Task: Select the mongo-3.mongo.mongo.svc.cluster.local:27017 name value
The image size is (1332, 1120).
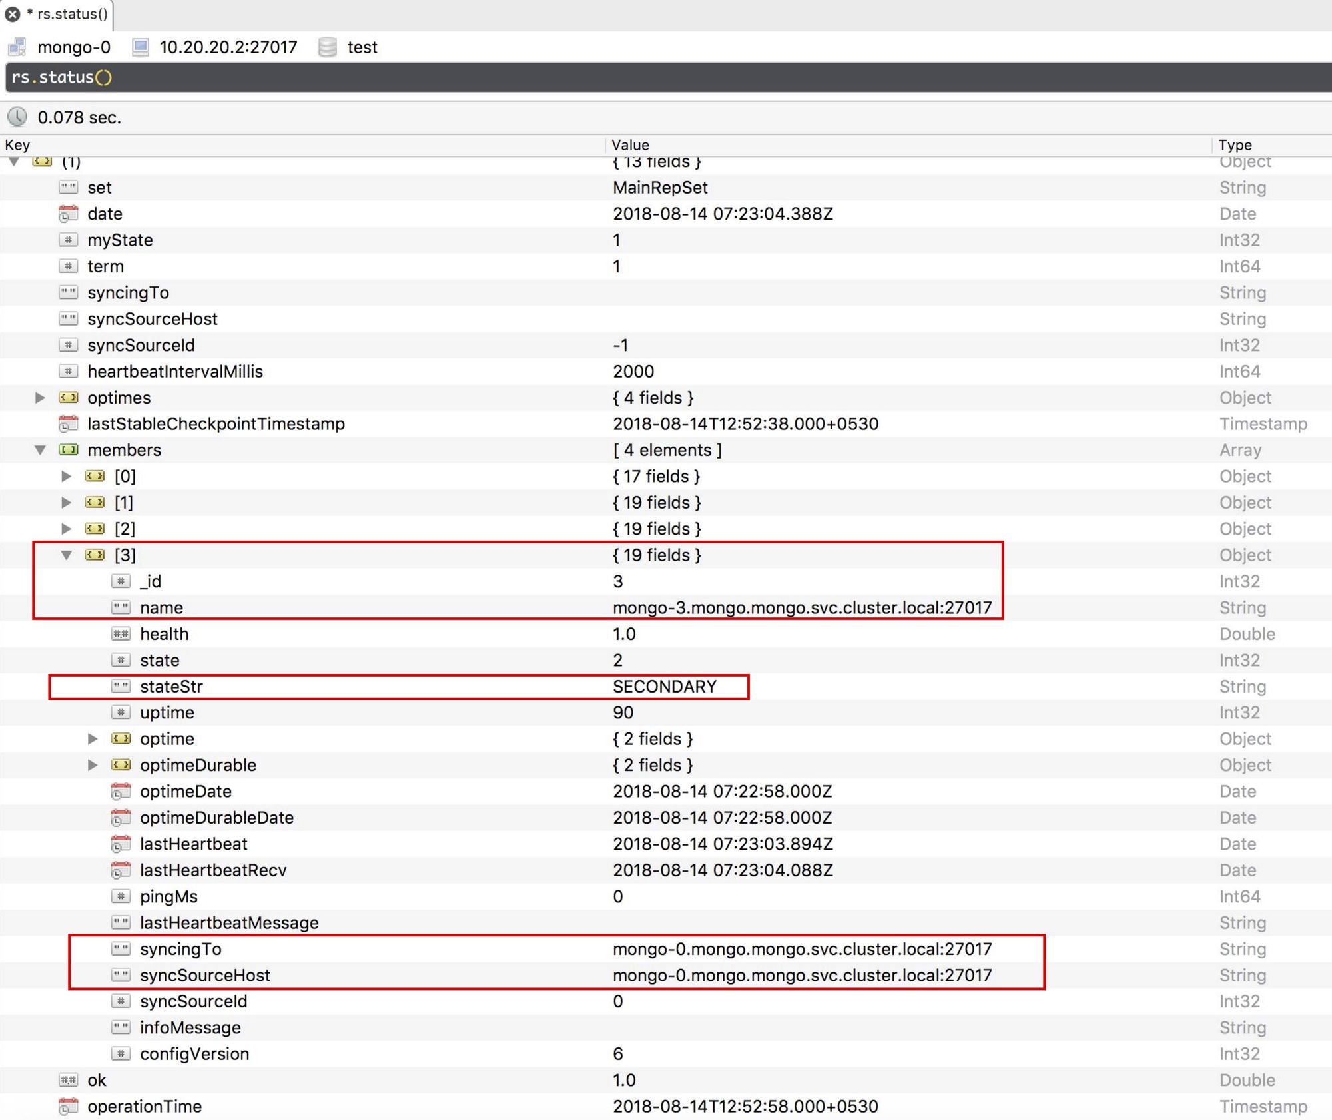Action: [x=802, y=608]
